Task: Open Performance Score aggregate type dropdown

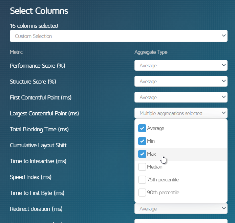Action: point(181,65)
